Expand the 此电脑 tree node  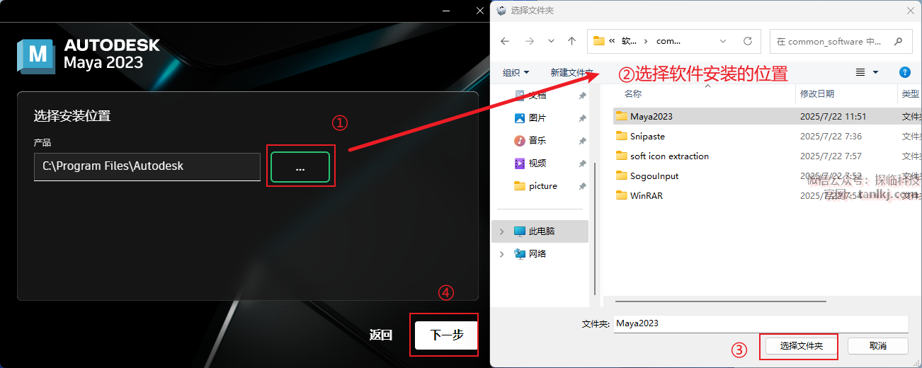coord(501,231)
